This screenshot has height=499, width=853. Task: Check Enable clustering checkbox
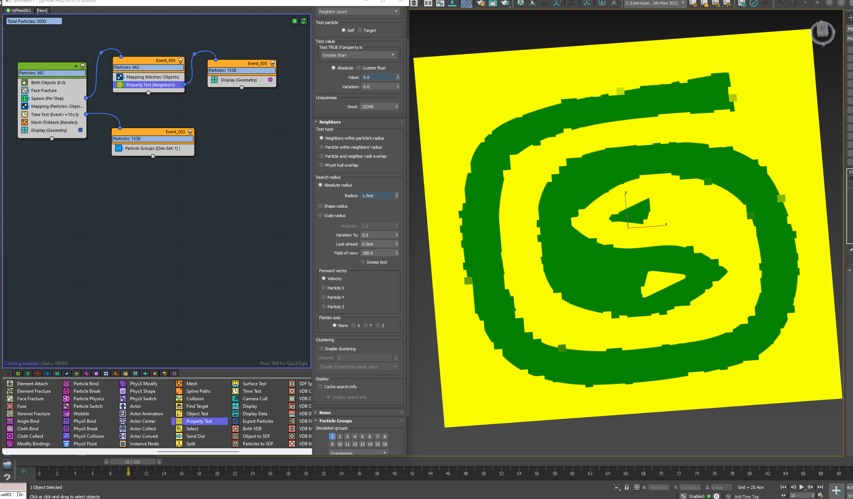tap(321, 348)
